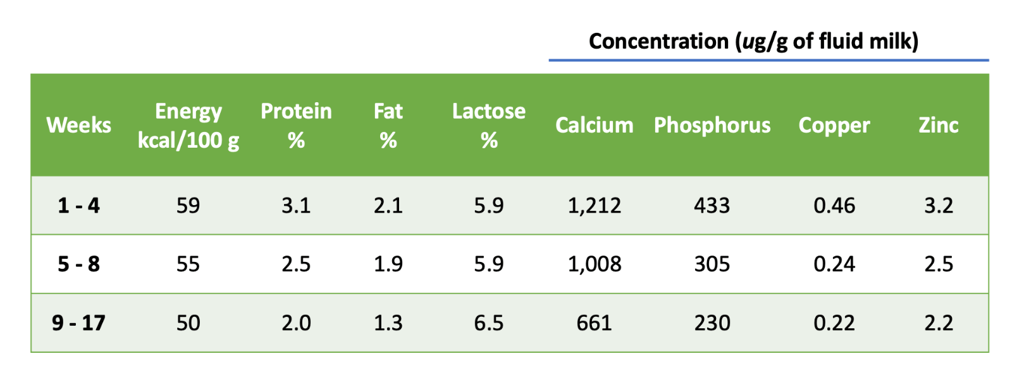Select the Phosphorus column header

pos(712,125)
